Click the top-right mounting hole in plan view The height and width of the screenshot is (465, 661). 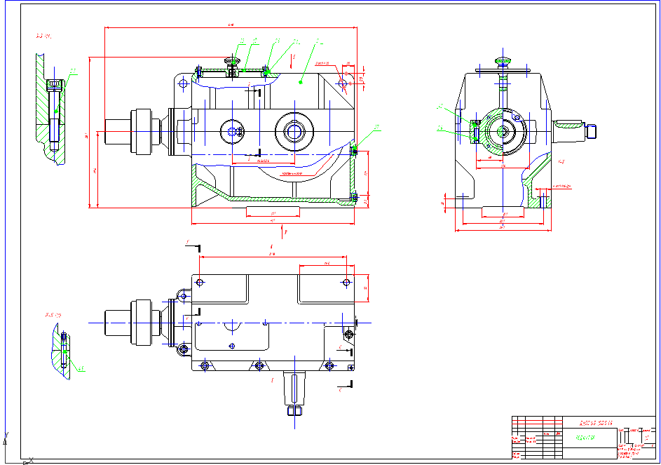coord(346,283)
